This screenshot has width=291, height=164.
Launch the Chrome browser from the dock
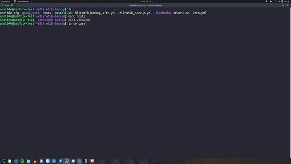pos(10,161)
